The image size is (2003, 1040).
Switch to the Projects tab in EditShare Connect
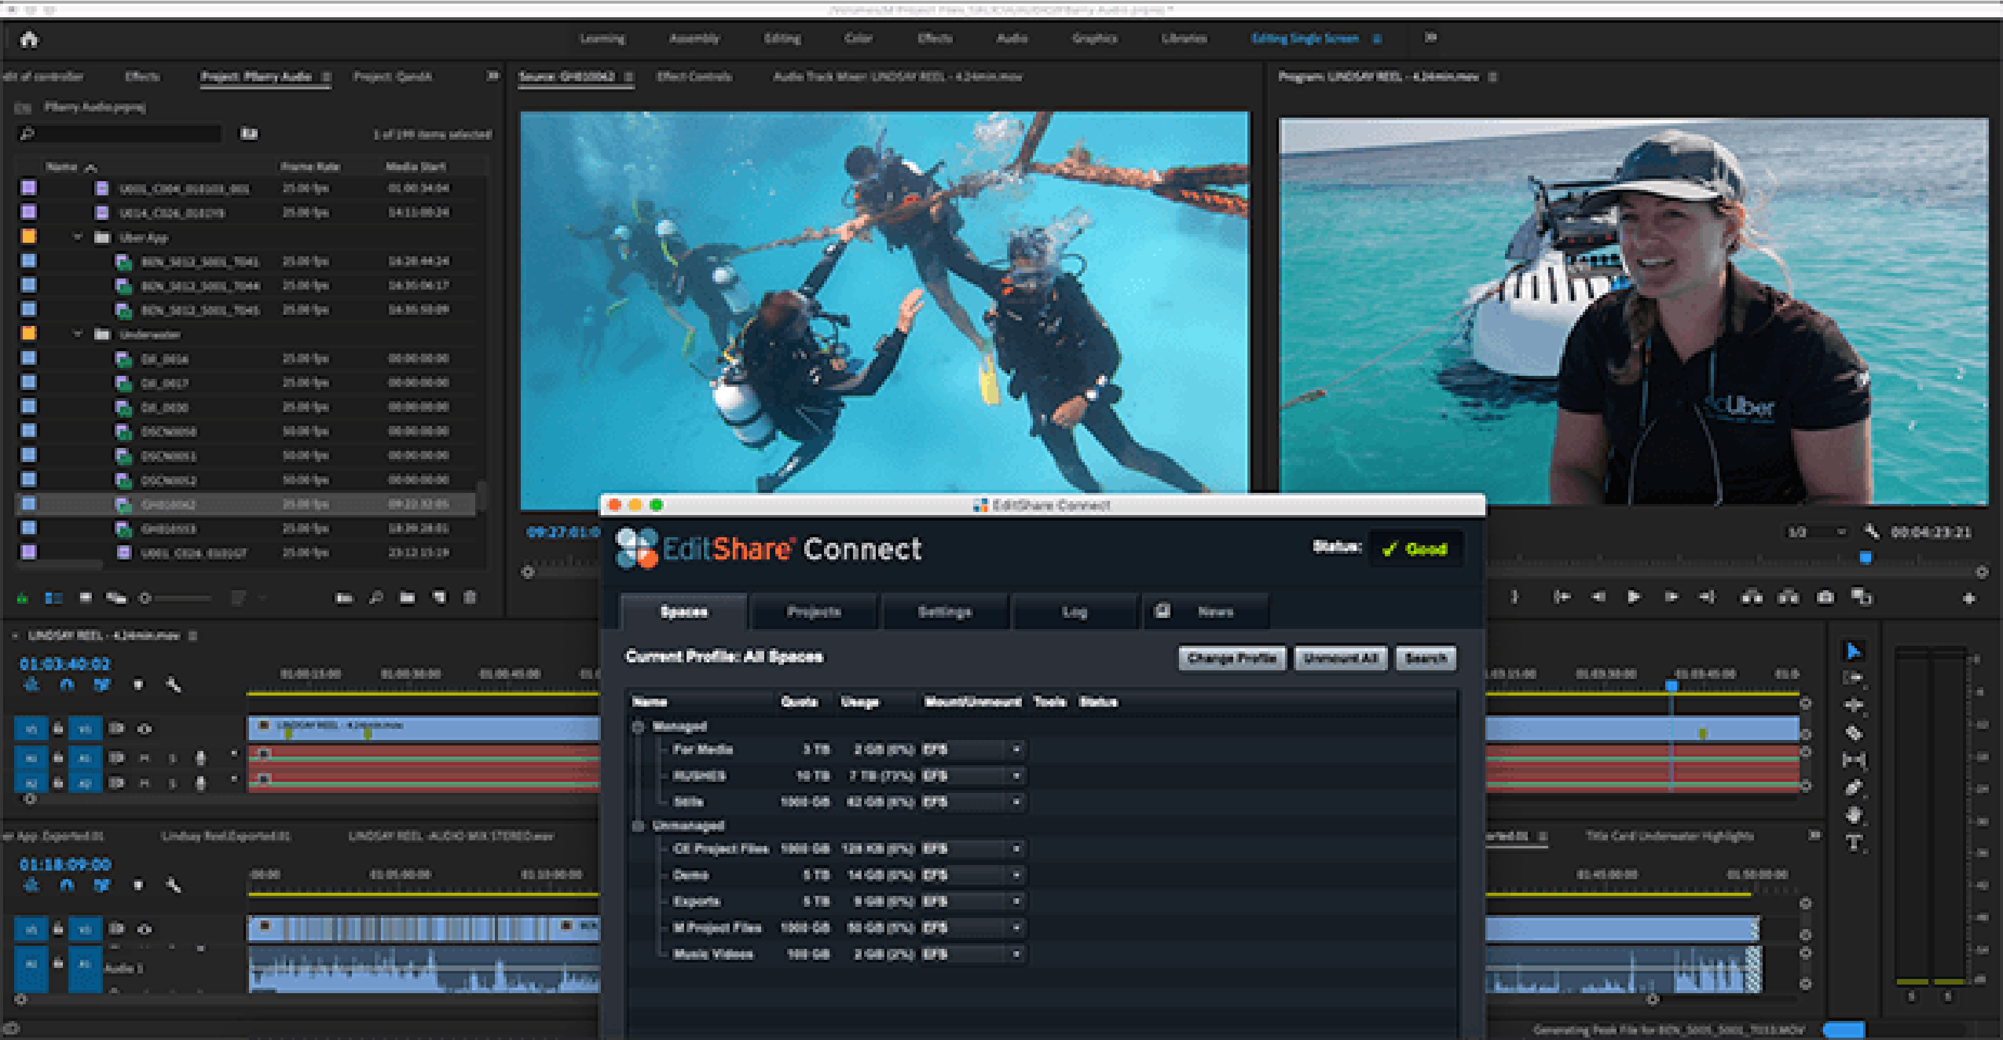(814, 612)
